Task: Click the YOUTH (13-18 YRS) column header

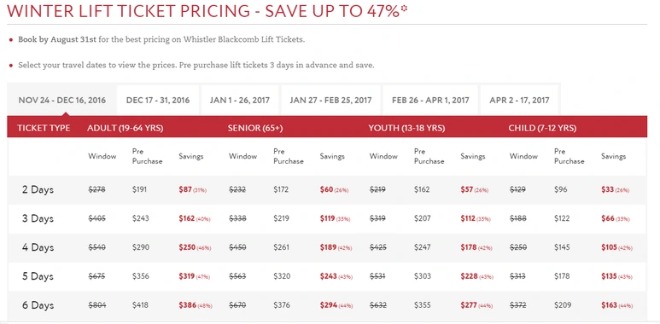Action: (x=406, y=128)
